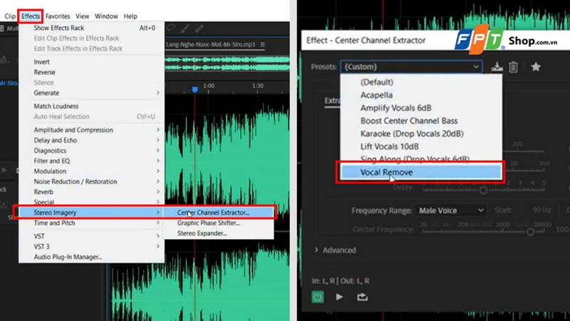Choose Stereo Expander
The height and width of the screenshot is (321, 570).
click(x=219, y=233)
